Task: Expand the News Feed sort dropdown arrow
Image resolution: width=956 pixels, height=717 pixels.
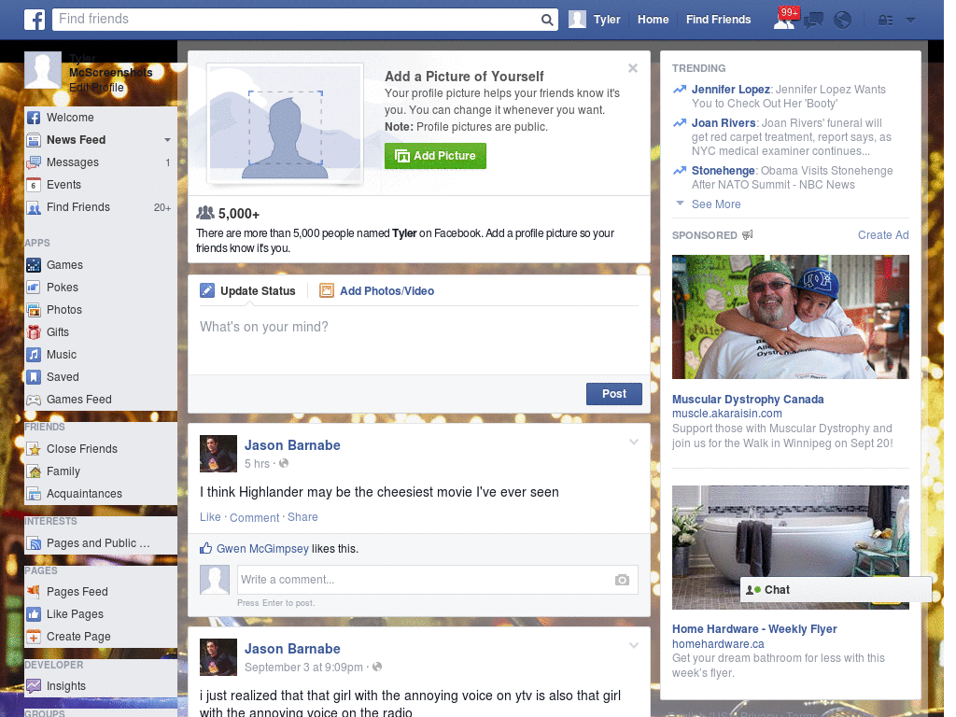Action: (167, 140)
